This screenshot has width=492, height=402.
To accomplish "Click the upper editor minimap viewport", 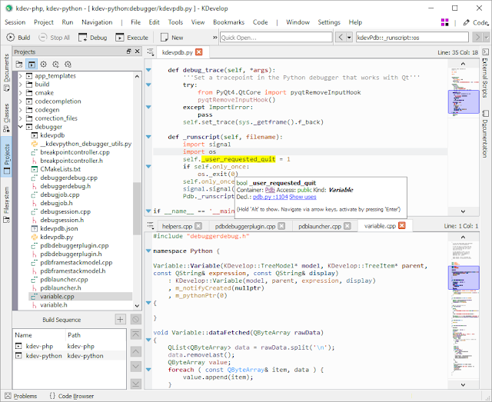I will tap(464, 101).
